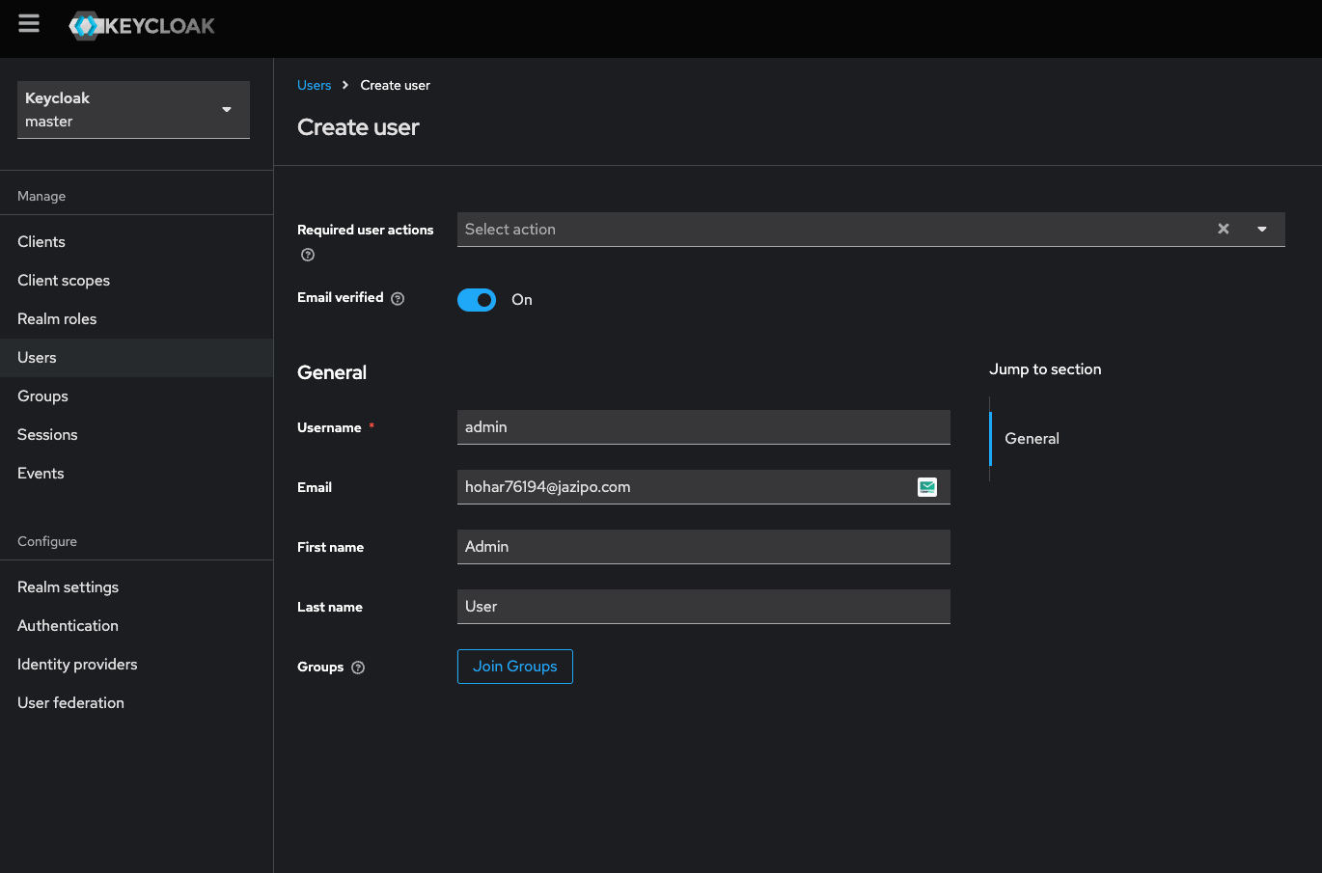
Task: Edit the Last name field
Action: [703, 607]
